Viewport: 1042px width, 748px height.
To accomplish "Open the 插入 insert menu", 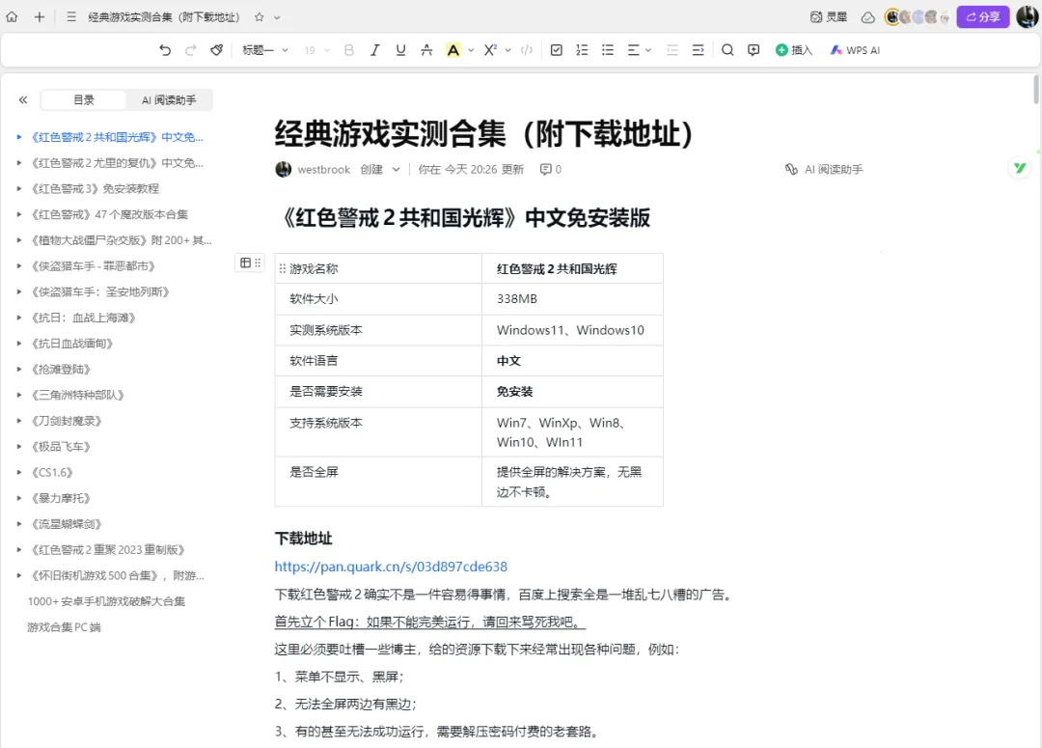I will click(x=794, y=50).
